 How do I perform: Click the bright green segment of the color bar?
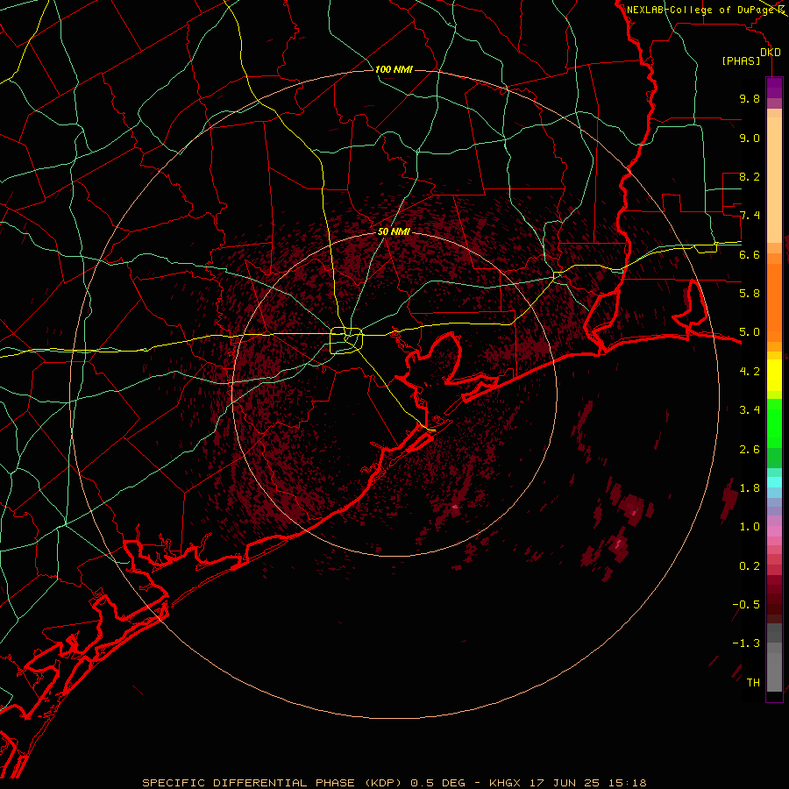(774, 423)
